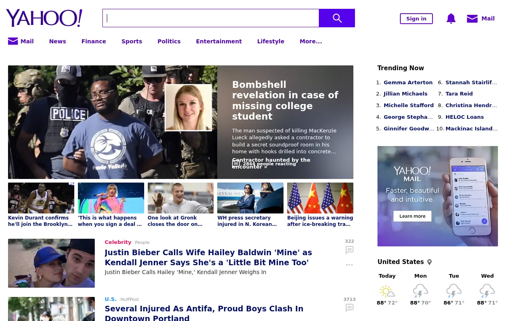Click the reactions icon on the lead story
Image resolution: width=514 pixels, height=321 pixels.
click(x=236, y=163)
